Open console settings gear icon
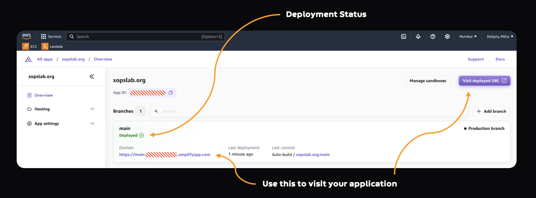This screenshot has height=198, width=536. tap(447, 36)
